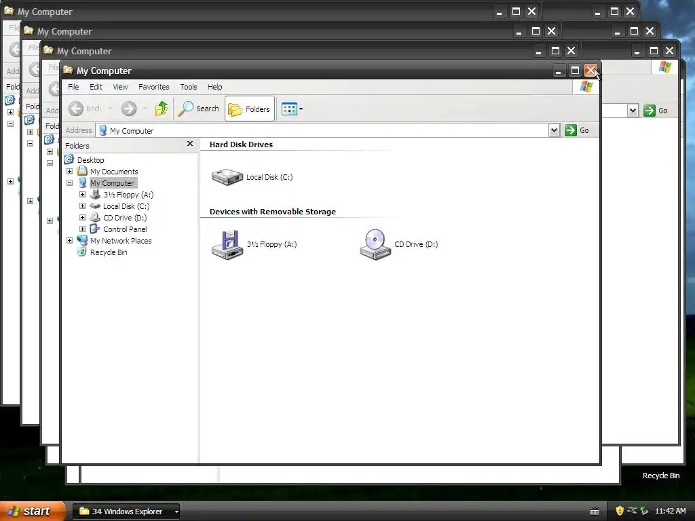
Task: Select Recycle Bin in the tree
Action: click(x=109, y=252)
